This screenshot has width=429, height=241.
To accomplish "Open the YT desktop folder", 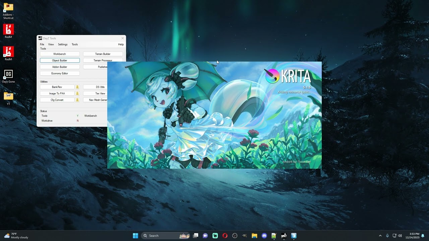I will (x=8, y=98).
